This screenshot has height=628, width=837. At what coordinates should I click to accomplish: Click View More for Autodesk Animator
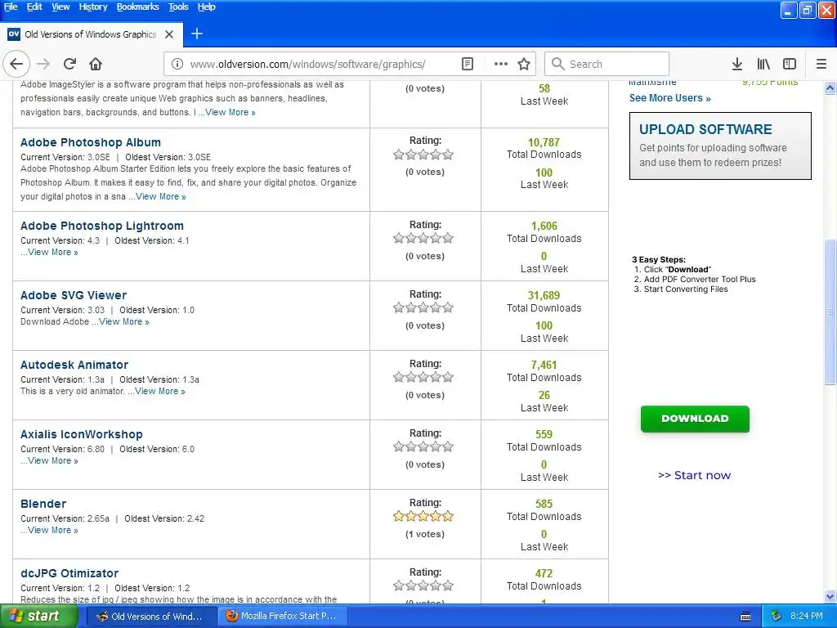[x=160, y=391]
